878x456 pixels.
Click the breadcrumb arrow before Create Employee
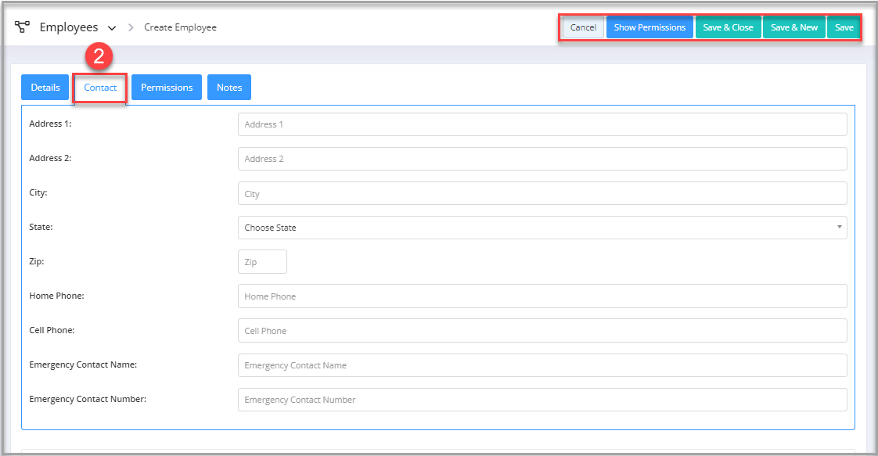click(x=131, y=27)
